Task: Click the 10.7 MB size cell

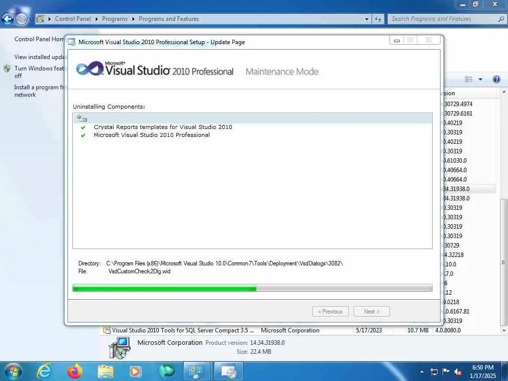Action: [418, 330]
